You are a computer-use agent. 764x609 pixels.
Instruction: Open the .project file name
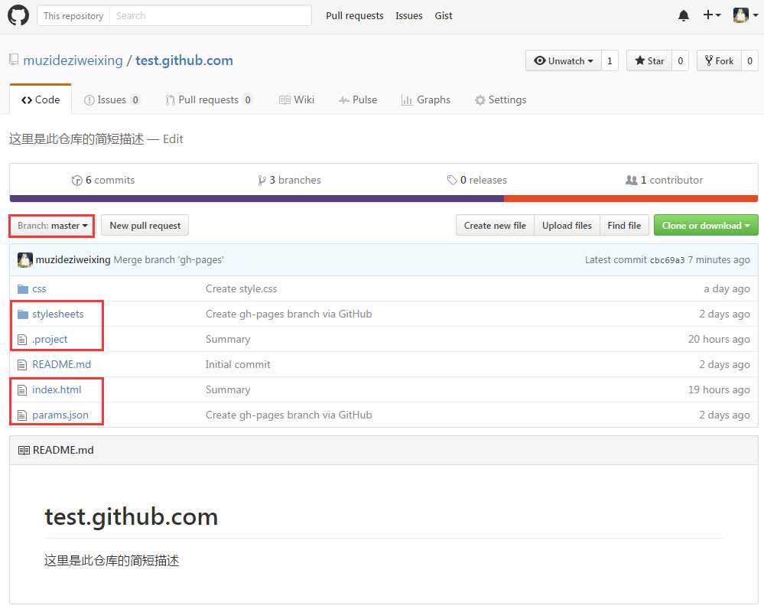coord(50,340)
